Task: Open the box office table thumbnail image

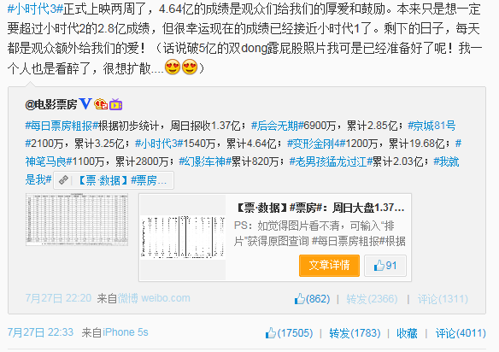Action: tap(77, 220)
